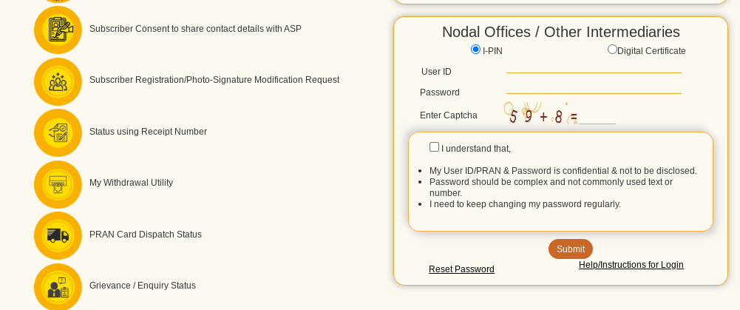Open "Status using Receipt Number" text link
This screenshot has width=740, height=310.
148,132
